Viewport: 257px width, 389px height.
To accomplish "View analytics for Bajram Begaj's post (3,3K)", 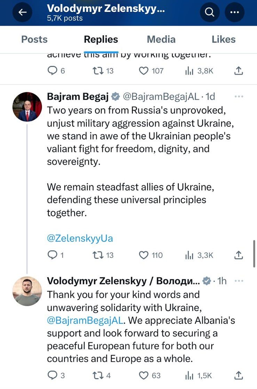I will coord(190,255).
